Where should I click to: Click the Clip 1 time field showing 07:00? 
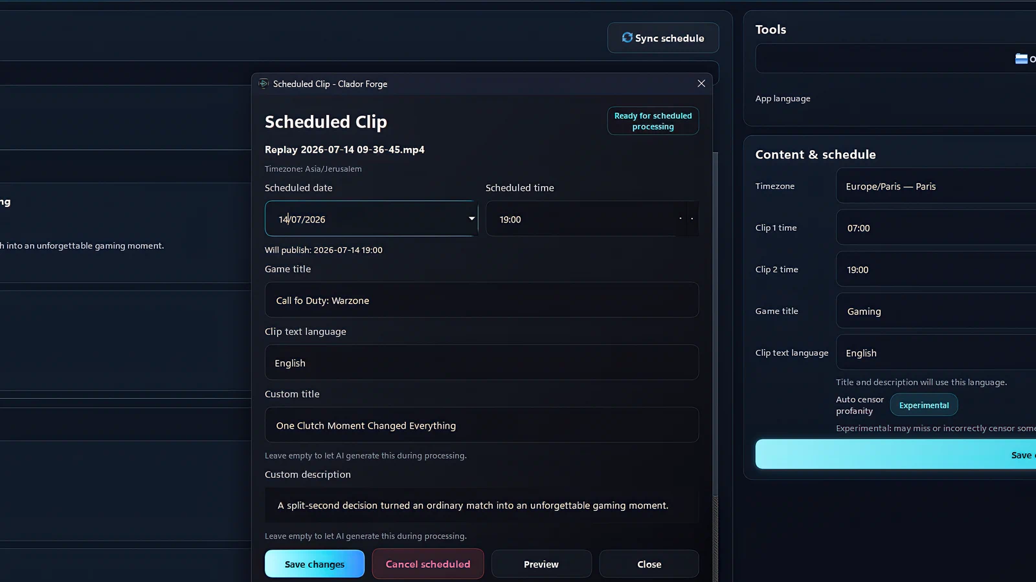pyautogui.click(x=936, y=228)
